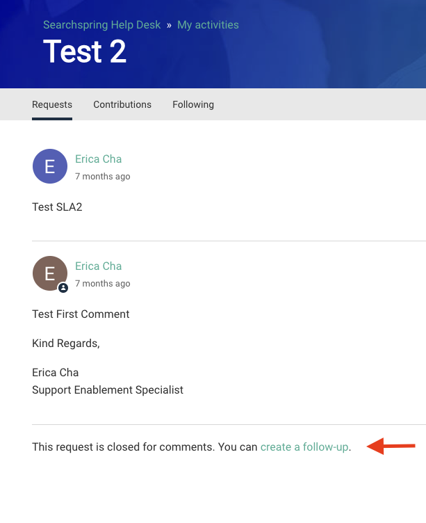This screenshot has height=523, width=426.
Task: Click the brown E avatar of second comment
Action: (50, 273)
